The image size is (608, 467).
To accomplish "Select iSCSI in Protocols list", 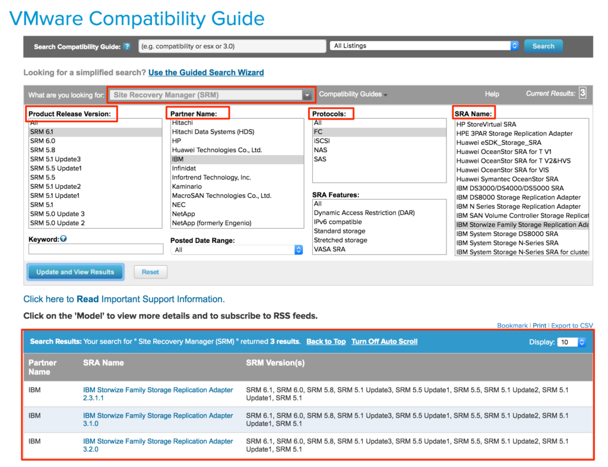I will pos(379,141).
